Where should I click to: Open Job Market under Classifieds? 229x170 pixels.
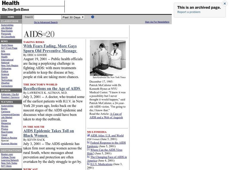coord(7,28)
